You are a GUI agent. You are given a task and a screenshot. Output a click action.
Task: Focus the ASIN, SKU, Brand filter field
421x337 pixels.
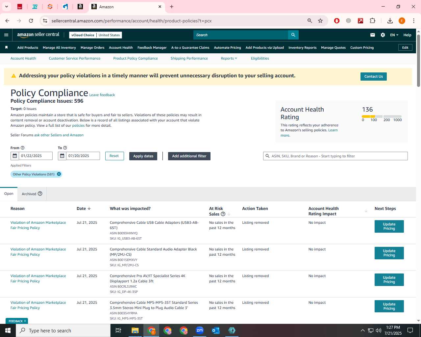[x=335, y=156]
